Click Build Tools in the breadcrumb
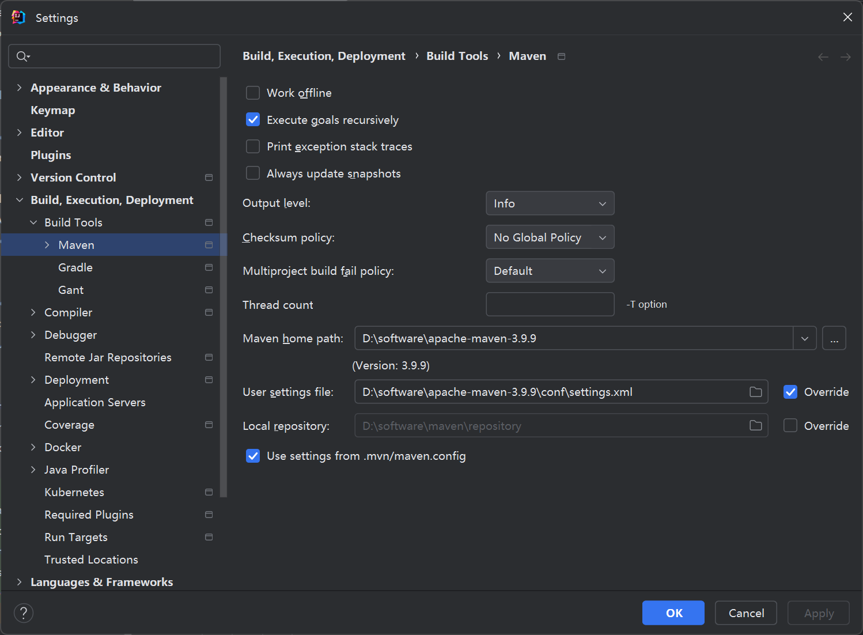Screen dimensions: 863x635 [x=457, y=56]
